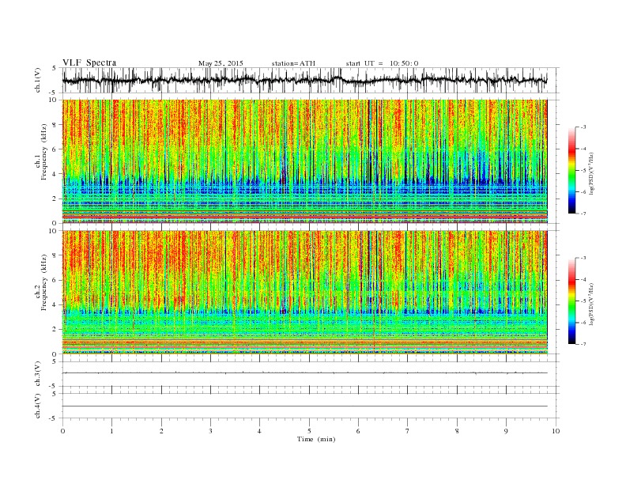Click the ch.1 spectrogram color scale bar
This screenshot has width=626, height=484.
point(572,170)
